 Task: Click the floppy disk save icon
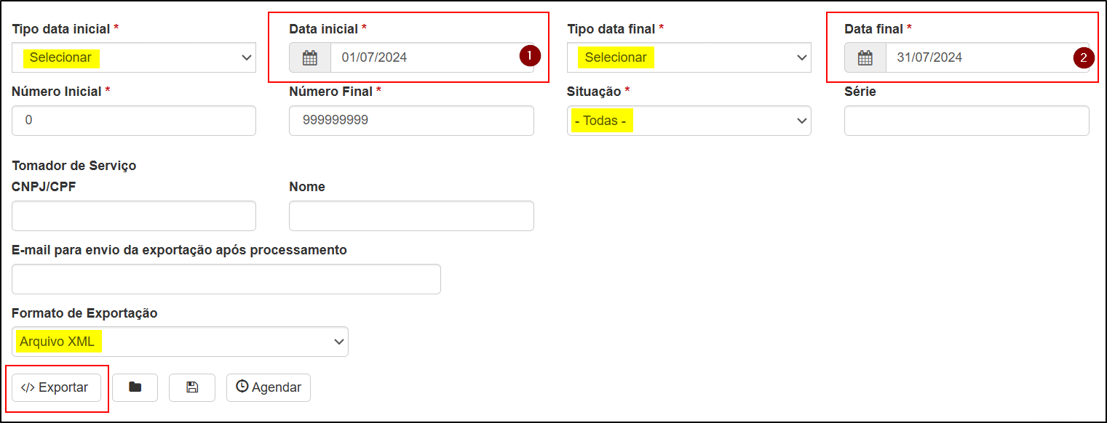[192, 387]
